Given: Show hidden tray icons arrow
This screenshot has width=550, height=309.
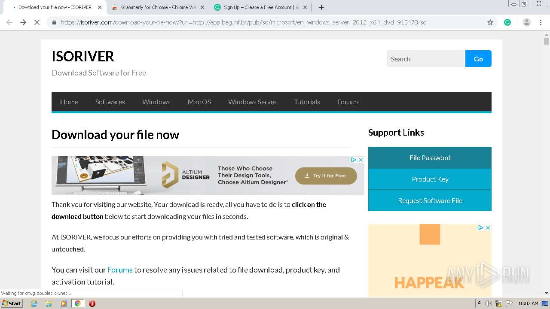Looking at the screenshot, I should coord(479,303).
